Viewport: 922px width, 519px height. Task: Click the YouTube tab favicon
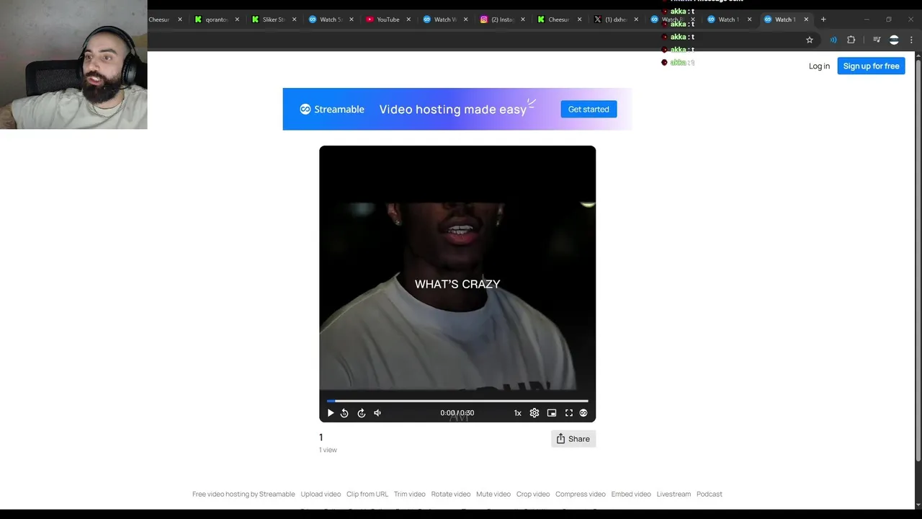(370, 19)
